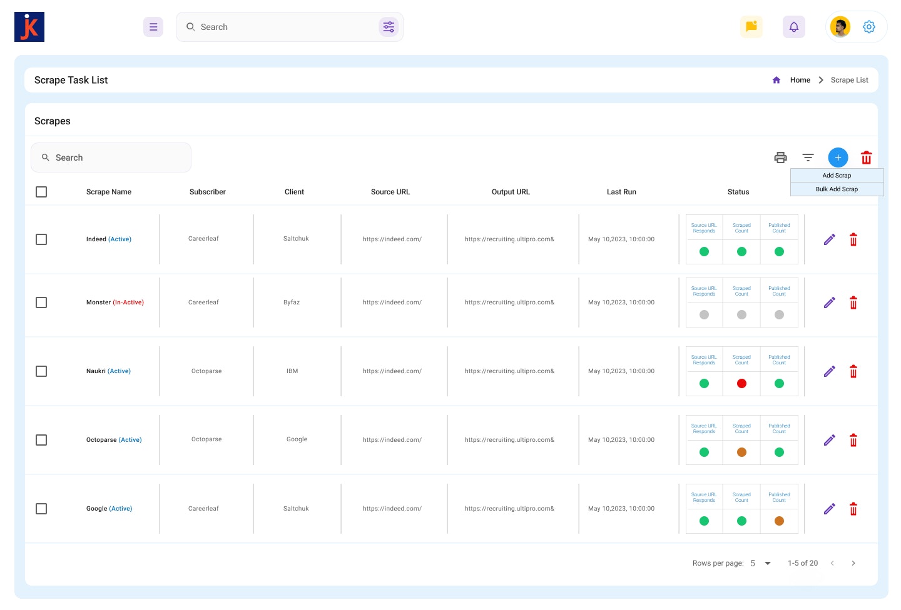This screenshot has width=901, height=610.
Task: Edit the Octoparse scrape
Action: [830, 440]
